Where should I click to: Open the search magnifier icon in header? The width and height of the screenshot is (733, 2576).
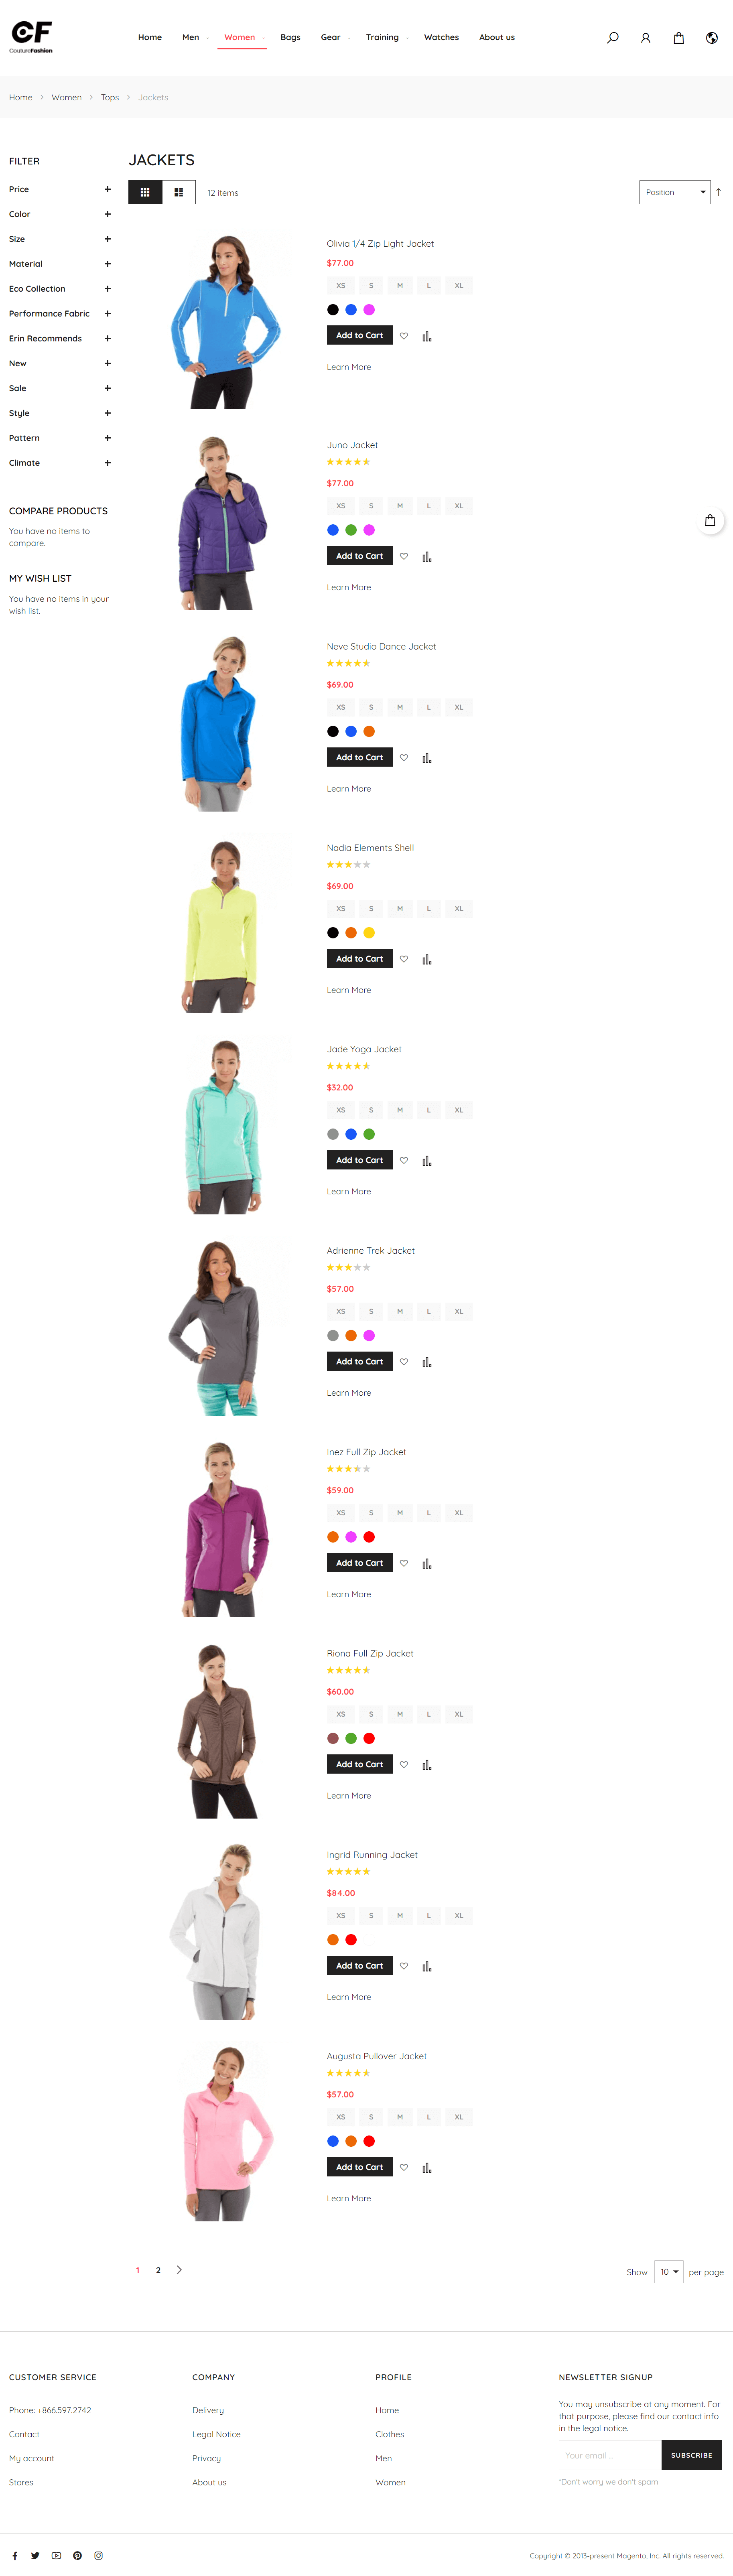pos(613,38)
